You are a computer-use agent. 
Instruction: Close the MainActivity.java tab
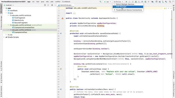click(73, 5)
